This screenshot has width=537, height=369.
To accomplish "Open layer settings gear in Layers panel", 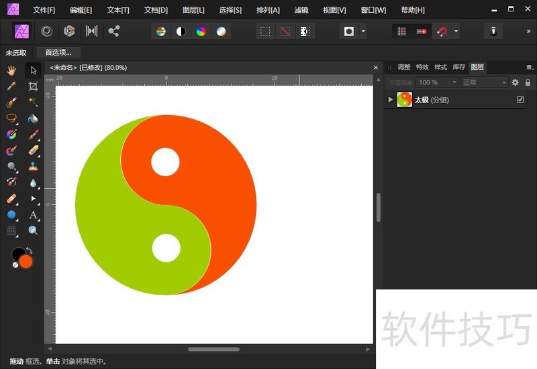I will click(x=516, y=82).
